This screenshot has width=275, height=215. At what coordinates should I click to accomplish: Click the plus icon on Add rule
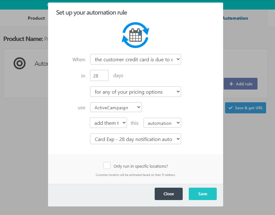click(231, 84)
